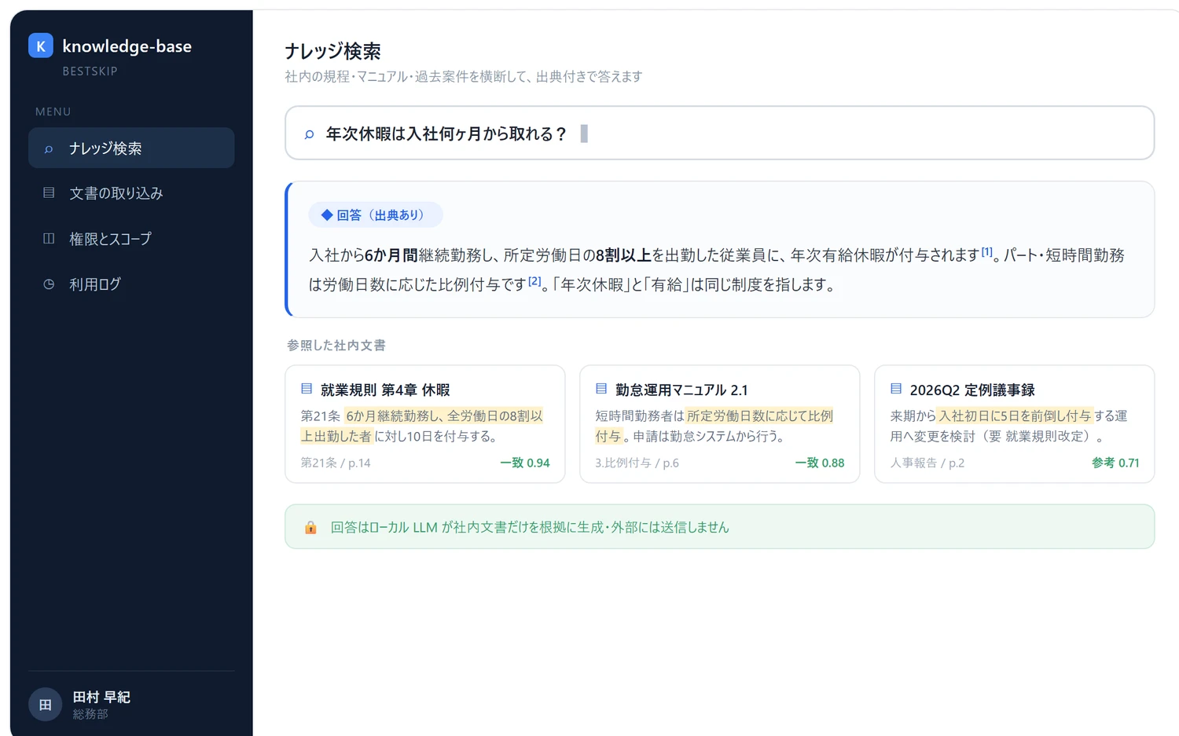
Task: Open 利用ログ from the sidebar
Action: (131, 284)
